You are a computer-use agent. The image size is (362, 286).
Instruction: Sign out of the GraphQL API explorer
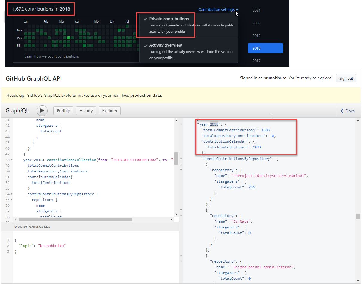(346, 78)
